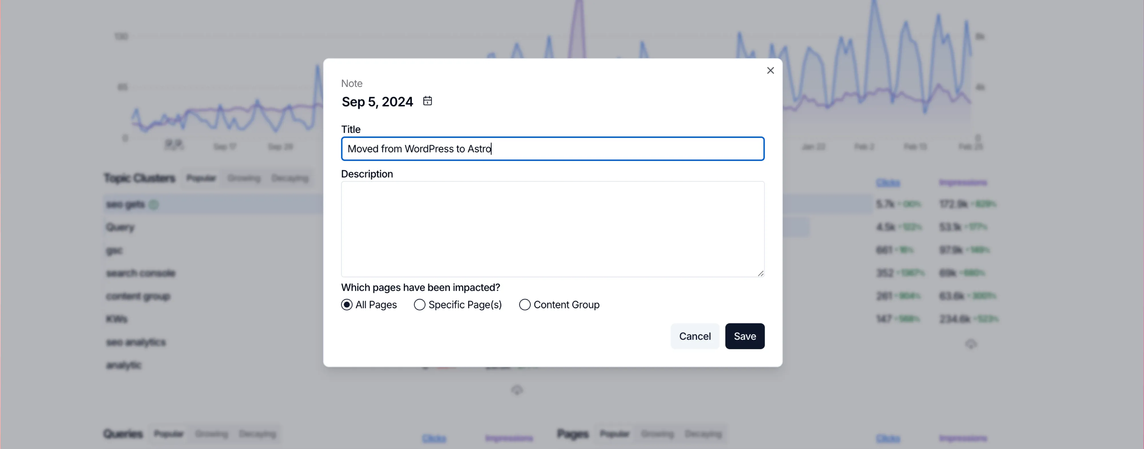Select the All Pages radio option
The height and width of the screenshot is (449, 1144).
tap(347, 305)
